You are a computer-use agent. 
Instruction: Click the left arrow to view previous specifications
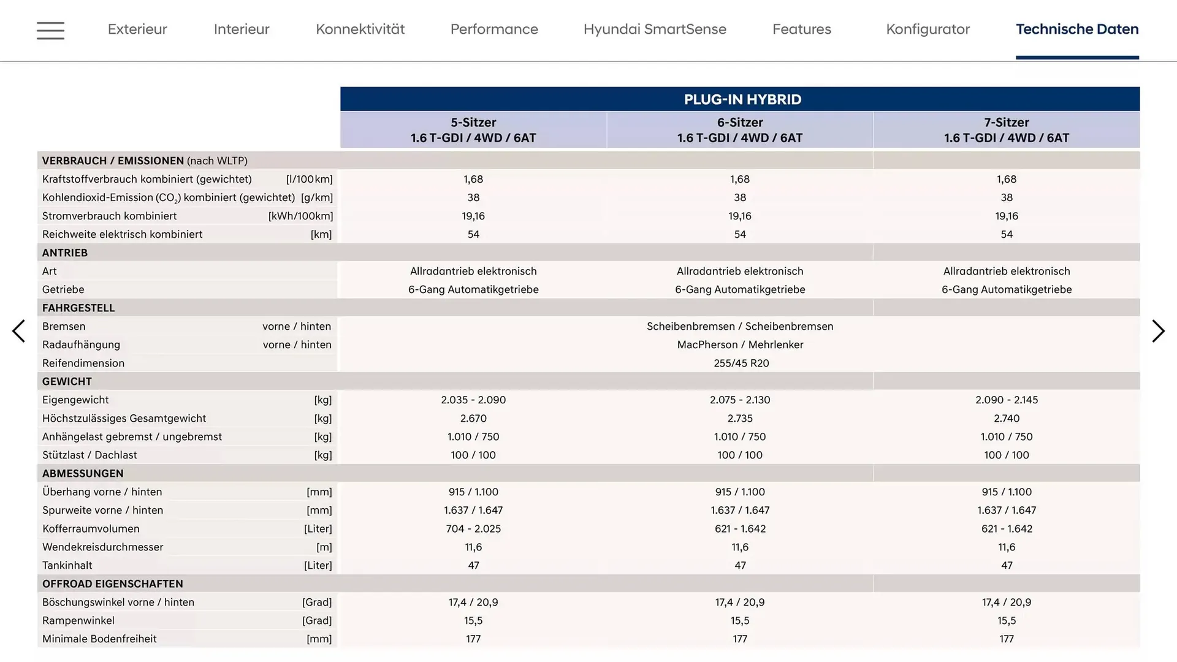point(19,331)
